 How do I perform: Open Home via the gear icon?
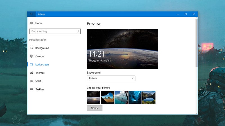[x=31, y=23]
